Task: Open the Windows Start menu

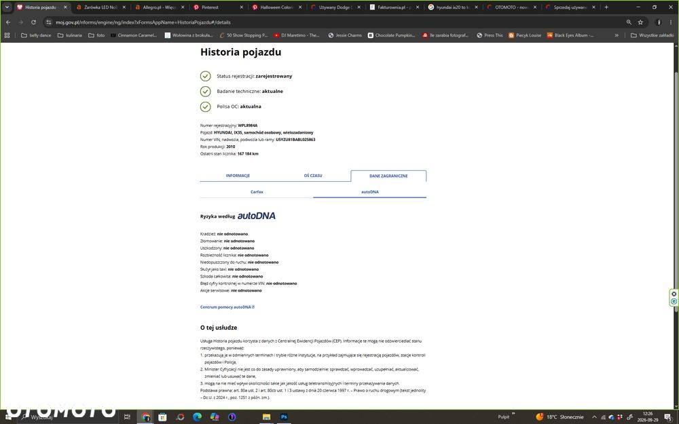Action: 8,417
